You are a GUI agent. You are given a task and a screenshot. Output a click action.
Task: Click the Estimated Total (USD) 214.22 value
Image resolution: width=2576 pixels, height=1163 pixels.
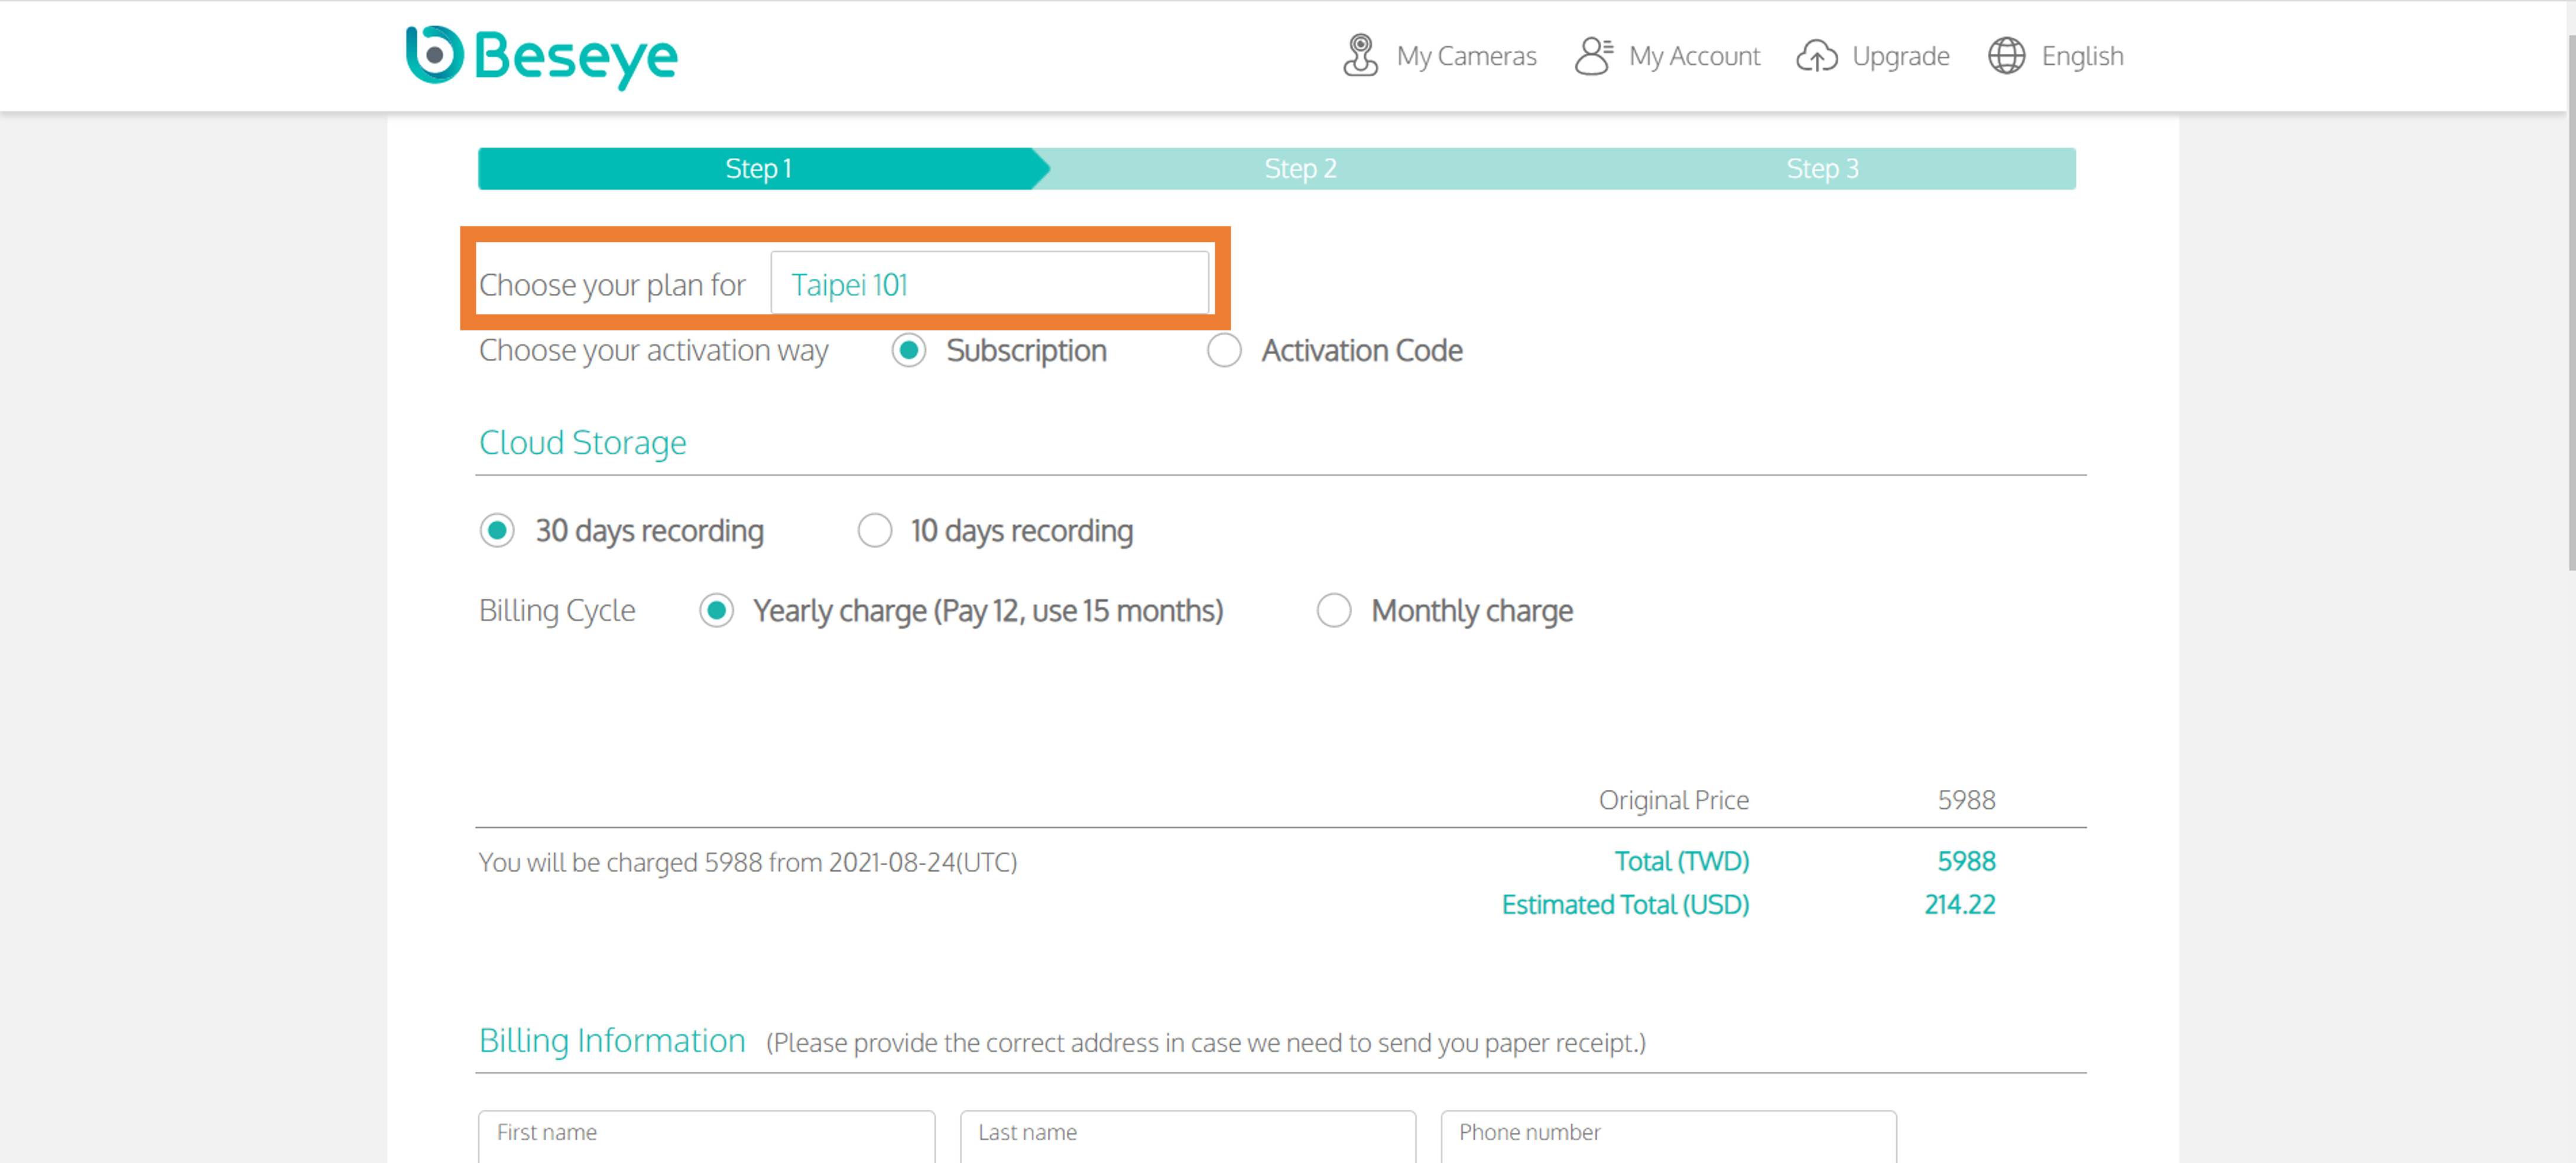(1959, 904)
